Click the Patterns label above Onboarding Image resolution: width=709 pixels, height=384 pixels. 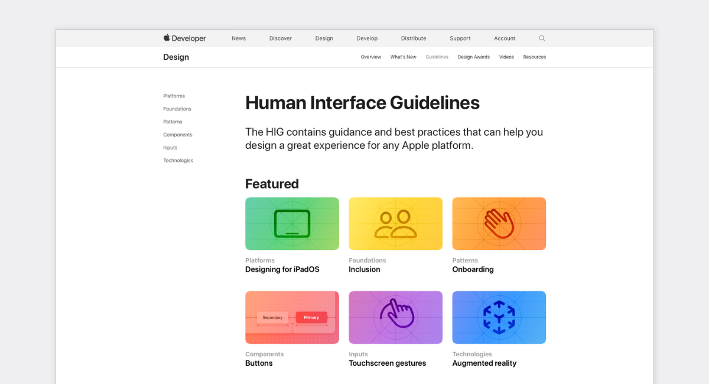465,261
